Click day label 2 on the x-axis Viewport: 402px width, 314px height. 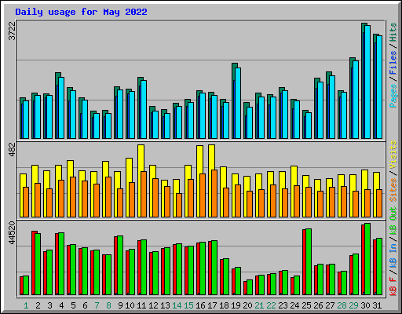38,305
